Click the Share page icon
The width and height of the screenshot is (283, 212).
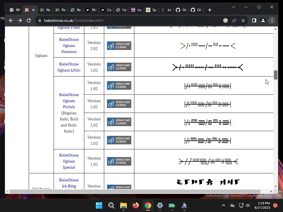click(x=234, y=20)
